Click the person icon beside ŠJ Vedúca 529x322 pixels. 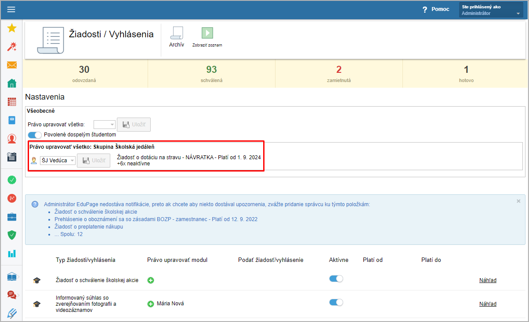pyautogui.click(x=34, y=161)
